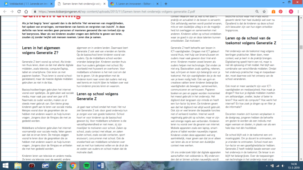
Task: Click paragraph starting 'Basisschoolleerlingen gebruiken het internet'
Action: pos(48,105)
